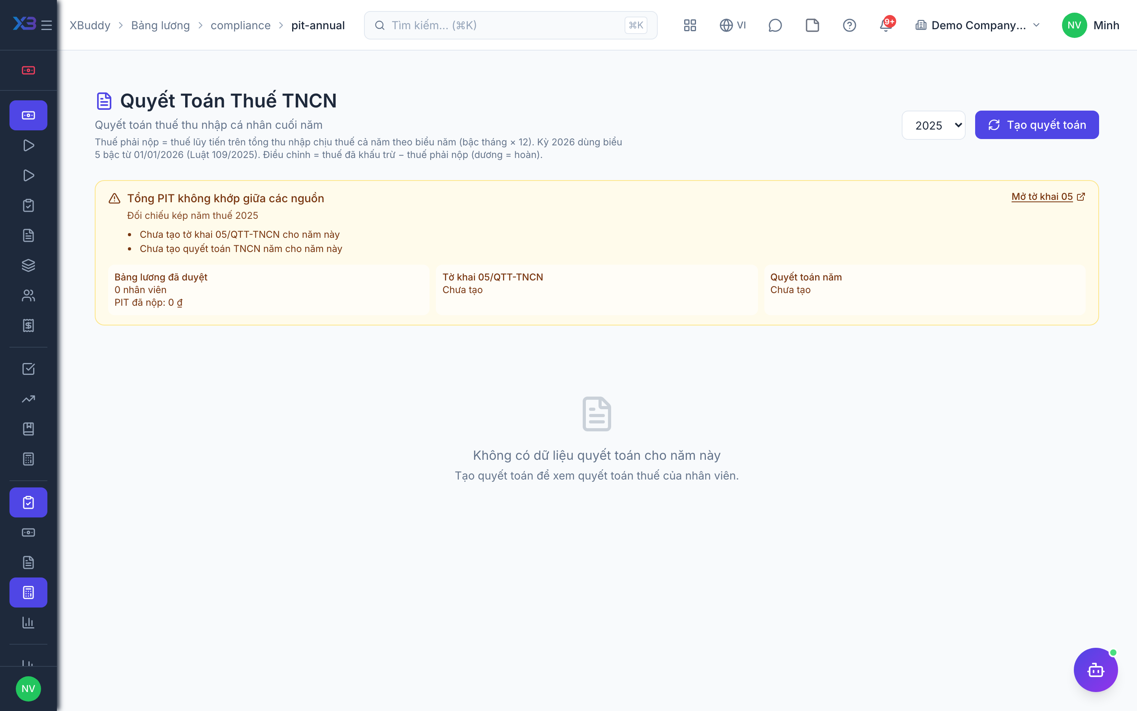Open the help question mark icon
Image resolution: width=1137 pixels, height=711 pixels.
pos(850,25)
